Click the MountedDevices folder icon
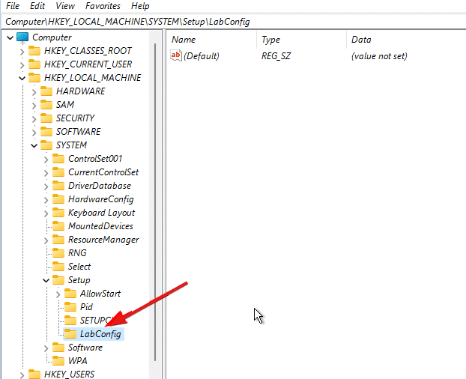The height and width of the screenshot is (379, 466). (58, 226)
